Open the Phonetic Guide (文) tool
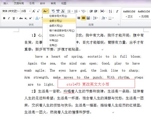Image resolution: width=151 pixels, height=116 pixels. [58, 11]
